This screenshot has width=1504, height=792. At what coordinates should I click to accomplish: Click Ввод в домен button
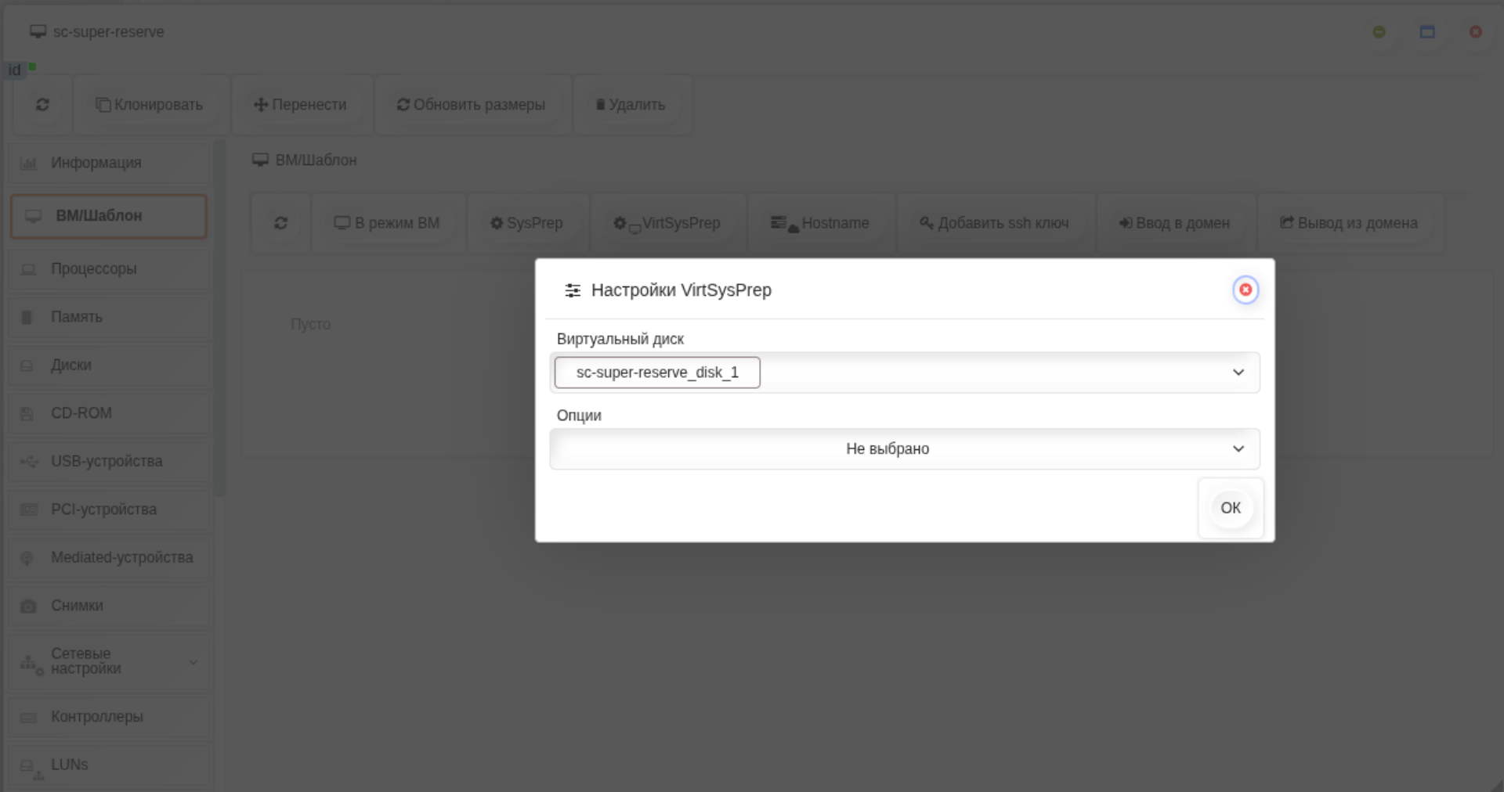(x=1174, y=223)
